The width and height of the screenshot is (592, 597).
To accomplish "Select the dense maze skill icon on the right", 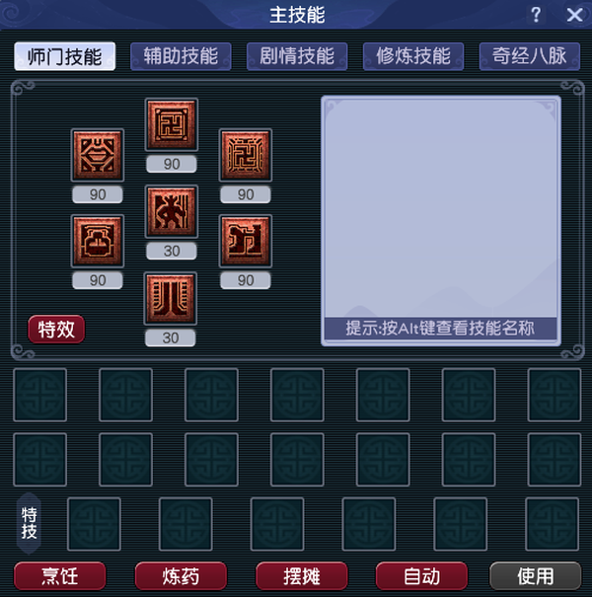I will [x=245, y=155].
